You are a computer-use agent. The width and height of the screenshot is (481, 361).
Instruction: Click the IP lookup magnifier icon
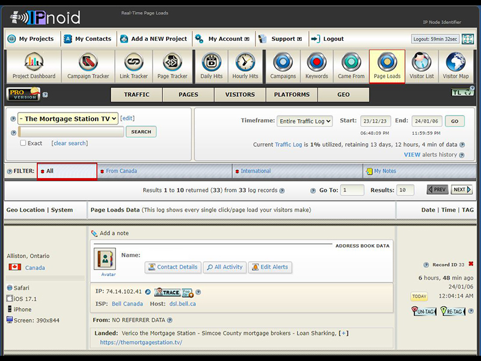(148, 292)
